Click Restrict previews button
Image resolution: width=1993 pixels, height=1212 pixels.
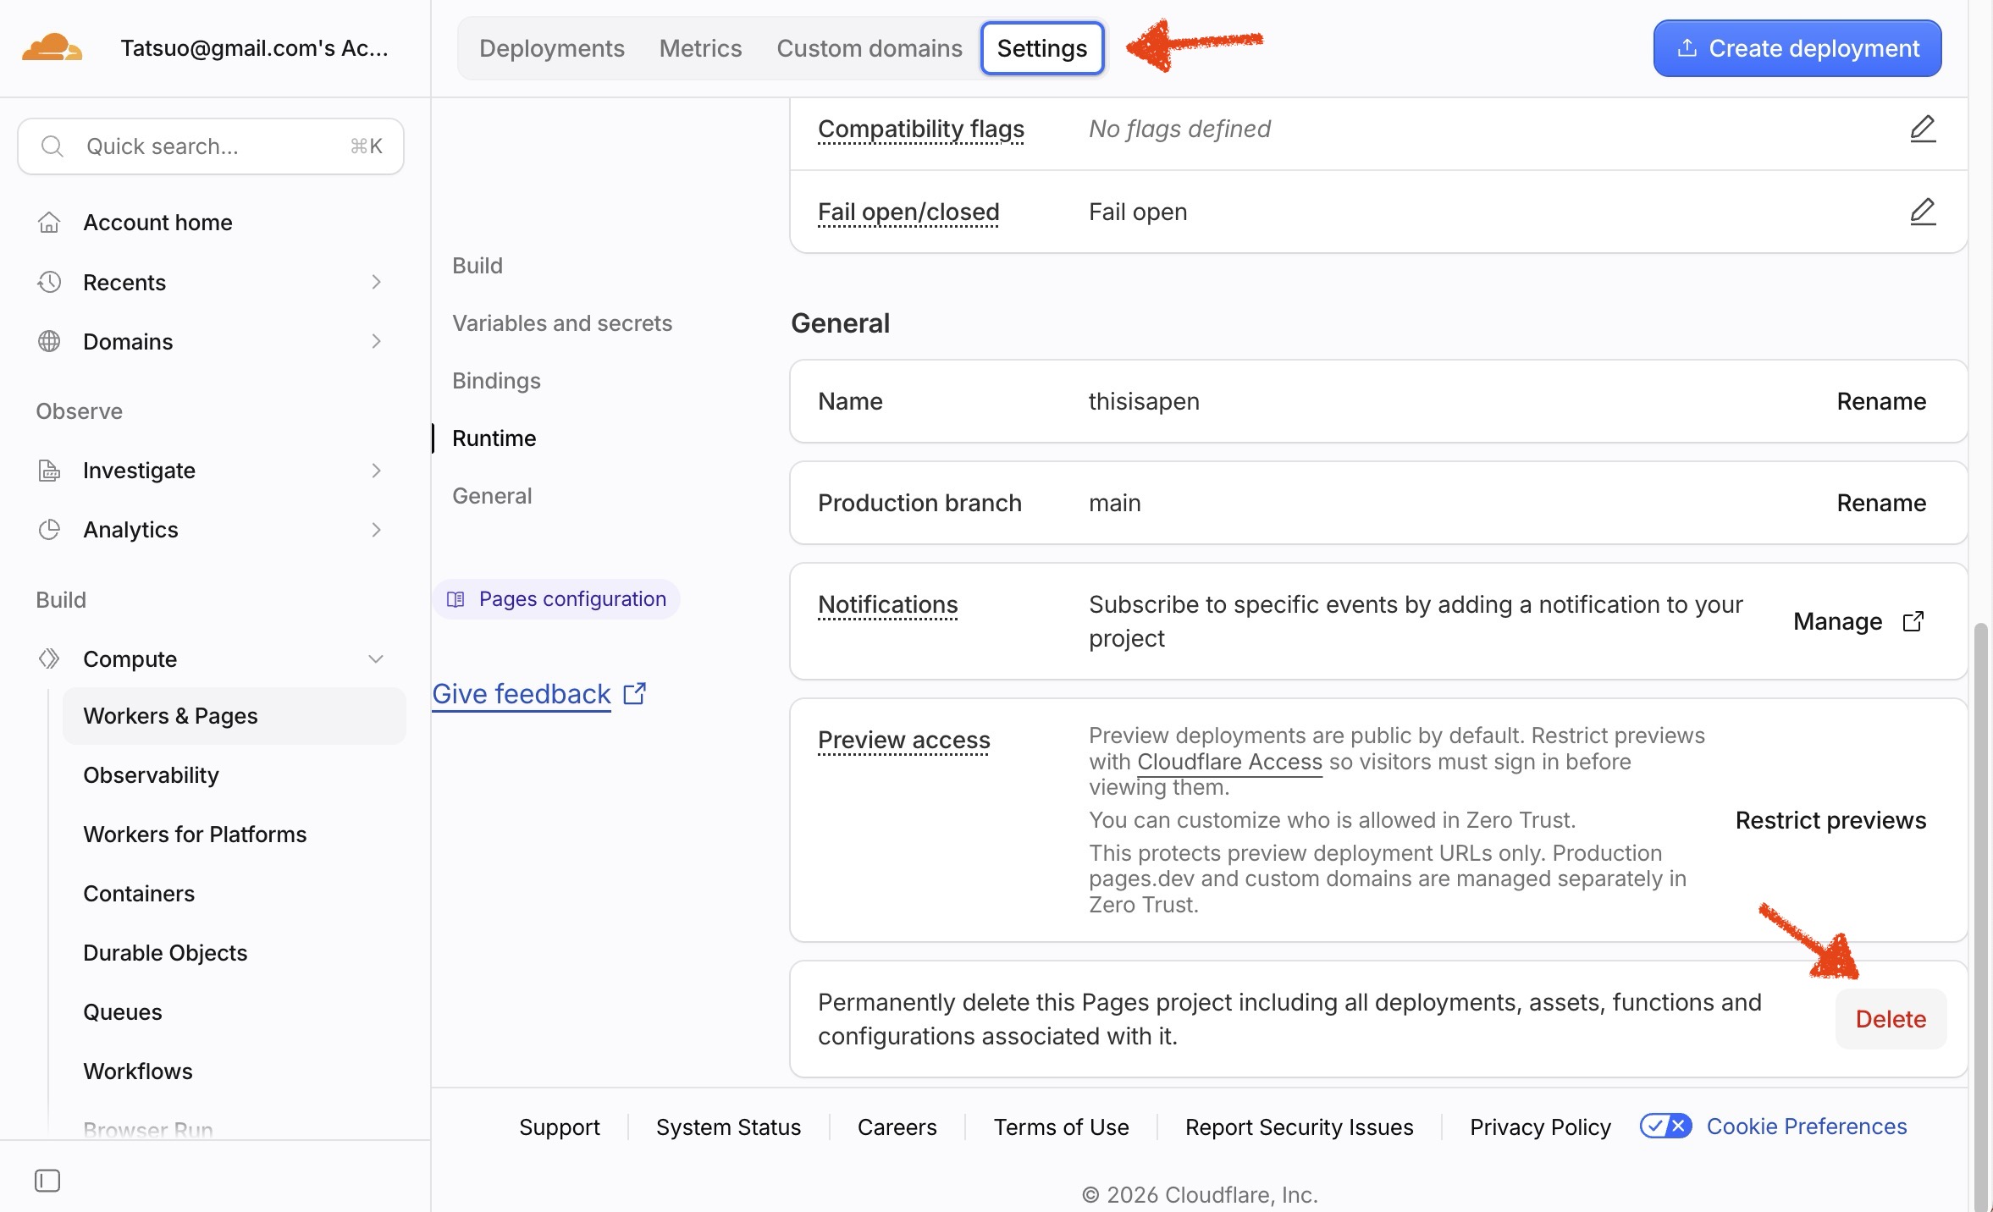click(1830, 820)
